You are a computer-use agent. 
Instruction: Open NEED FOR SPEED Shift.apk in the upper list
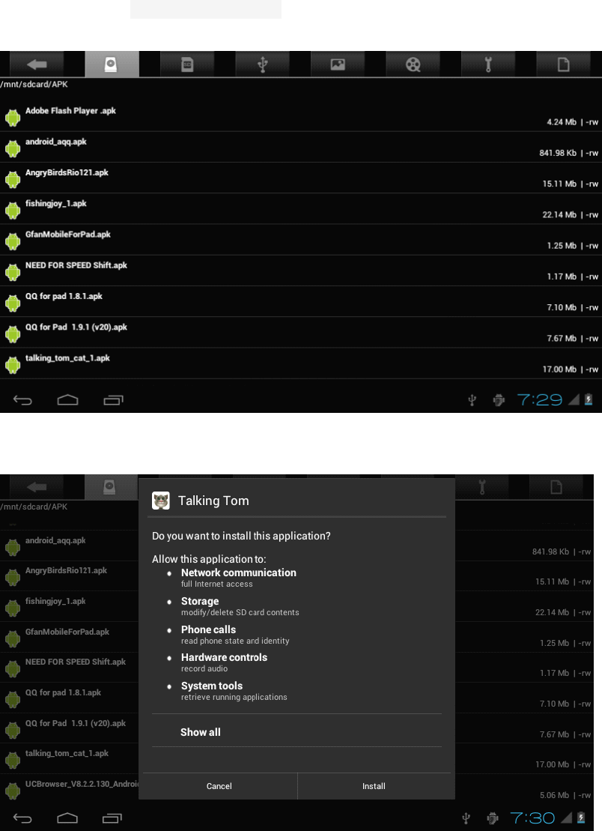coord(301,271)
